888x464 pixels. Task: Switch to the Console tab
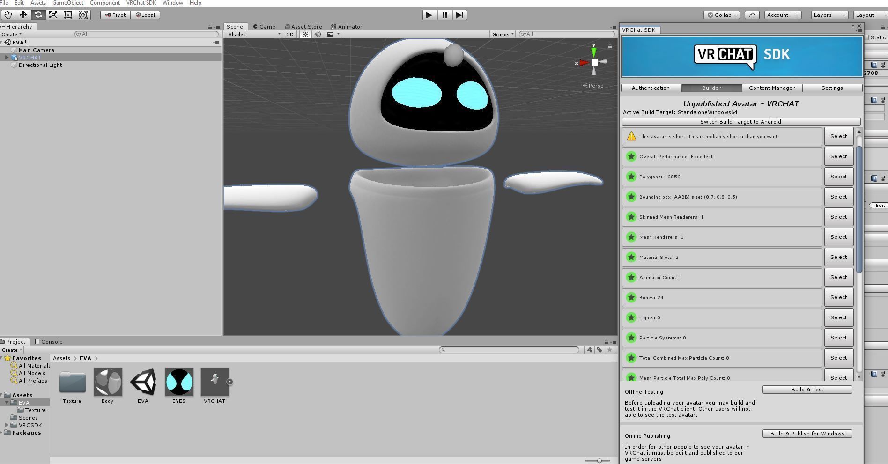click(x=49, y=342)
